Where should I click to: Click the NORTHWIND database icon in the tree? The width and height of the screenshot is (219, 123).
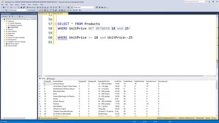[9, 27]
